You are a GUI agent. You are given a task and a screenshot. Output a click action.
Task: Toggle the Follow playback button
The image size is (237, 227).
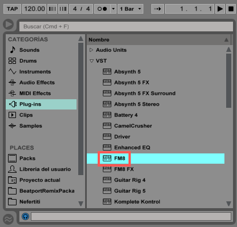pos(158,9)
